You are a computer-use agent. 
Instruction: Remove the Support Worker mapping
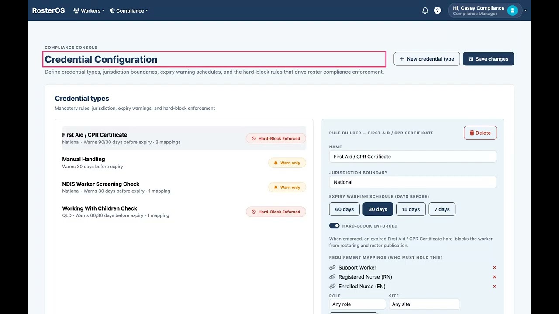[494, 267]
